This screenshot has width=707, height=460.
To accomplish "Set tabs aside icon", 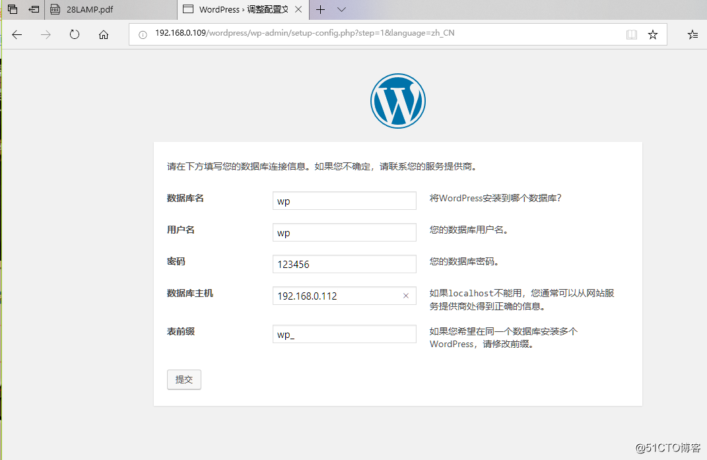I will [34, 9].
